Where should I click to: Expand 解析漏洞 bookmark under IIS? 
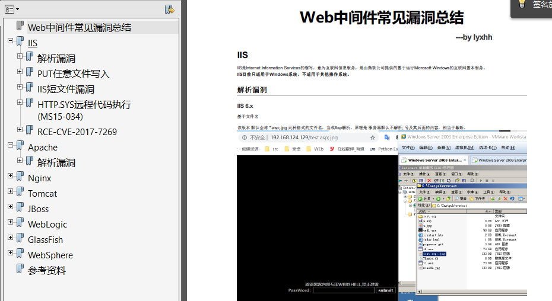click(20, 56)
